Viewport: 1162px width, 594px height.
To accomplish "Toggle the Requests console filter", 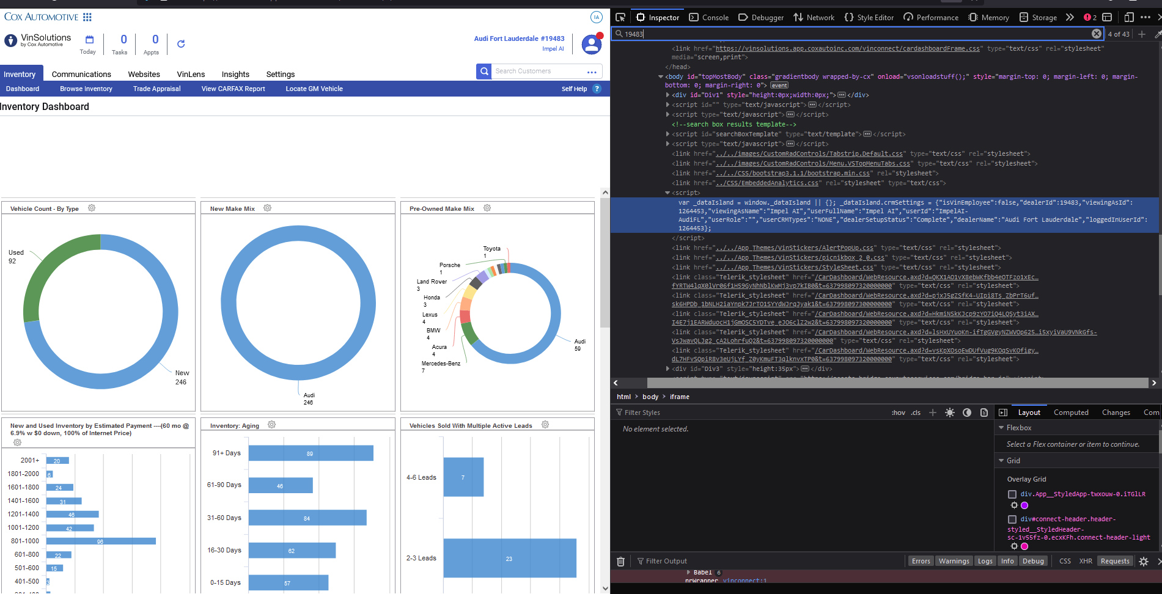I will [x=1115, y=561].
